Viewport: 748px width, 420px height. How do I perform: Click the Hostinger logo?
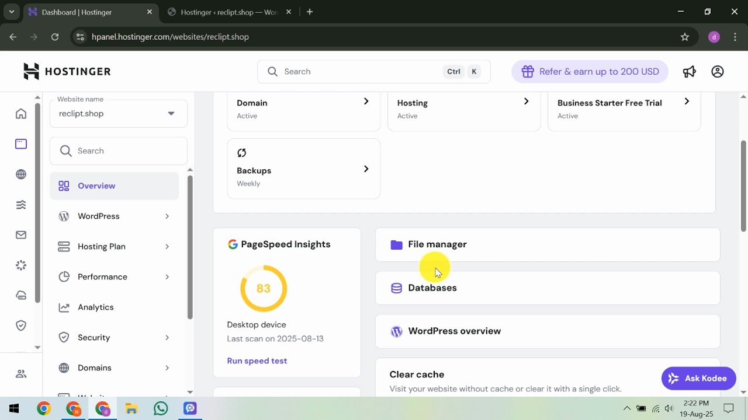pos(67,71)
